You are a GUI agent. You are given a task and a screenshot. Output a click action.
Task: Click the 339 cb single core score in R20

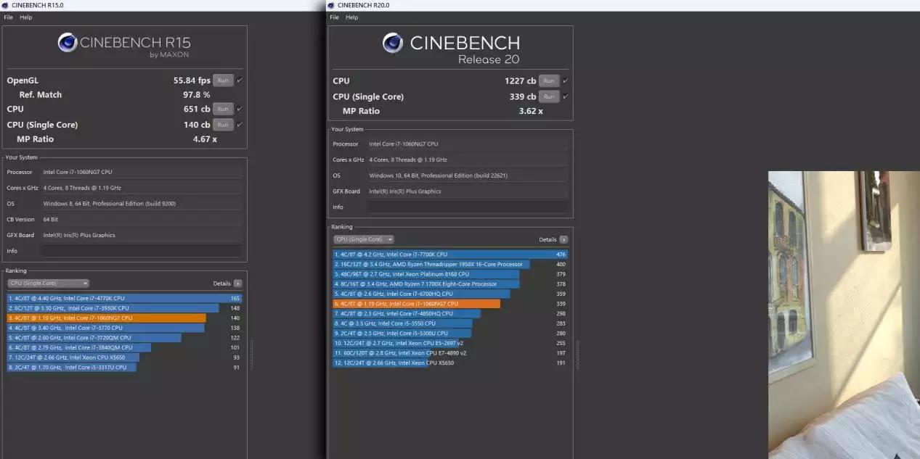click(x=523, y=97)
